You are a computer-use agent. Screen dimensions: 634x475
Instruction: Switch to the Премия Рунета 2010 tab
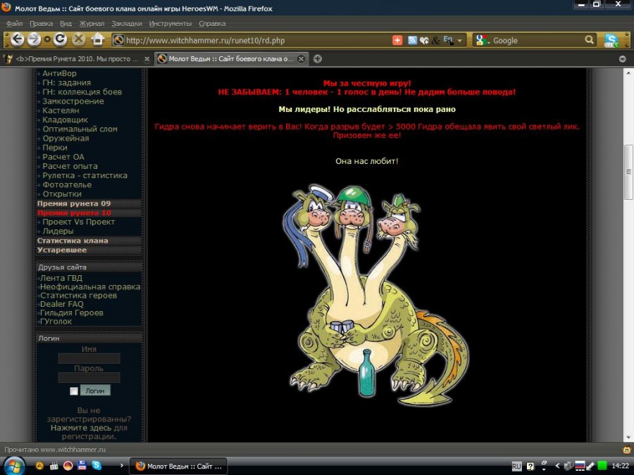click(77, 59)
